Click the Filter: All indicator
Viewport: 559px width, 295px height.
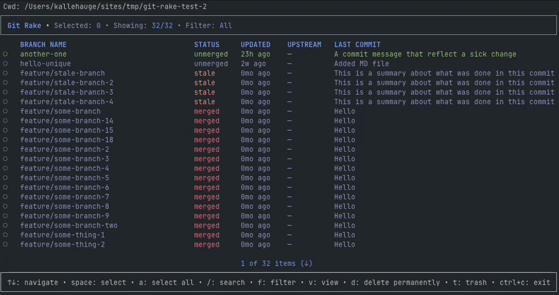coord(209,25)
